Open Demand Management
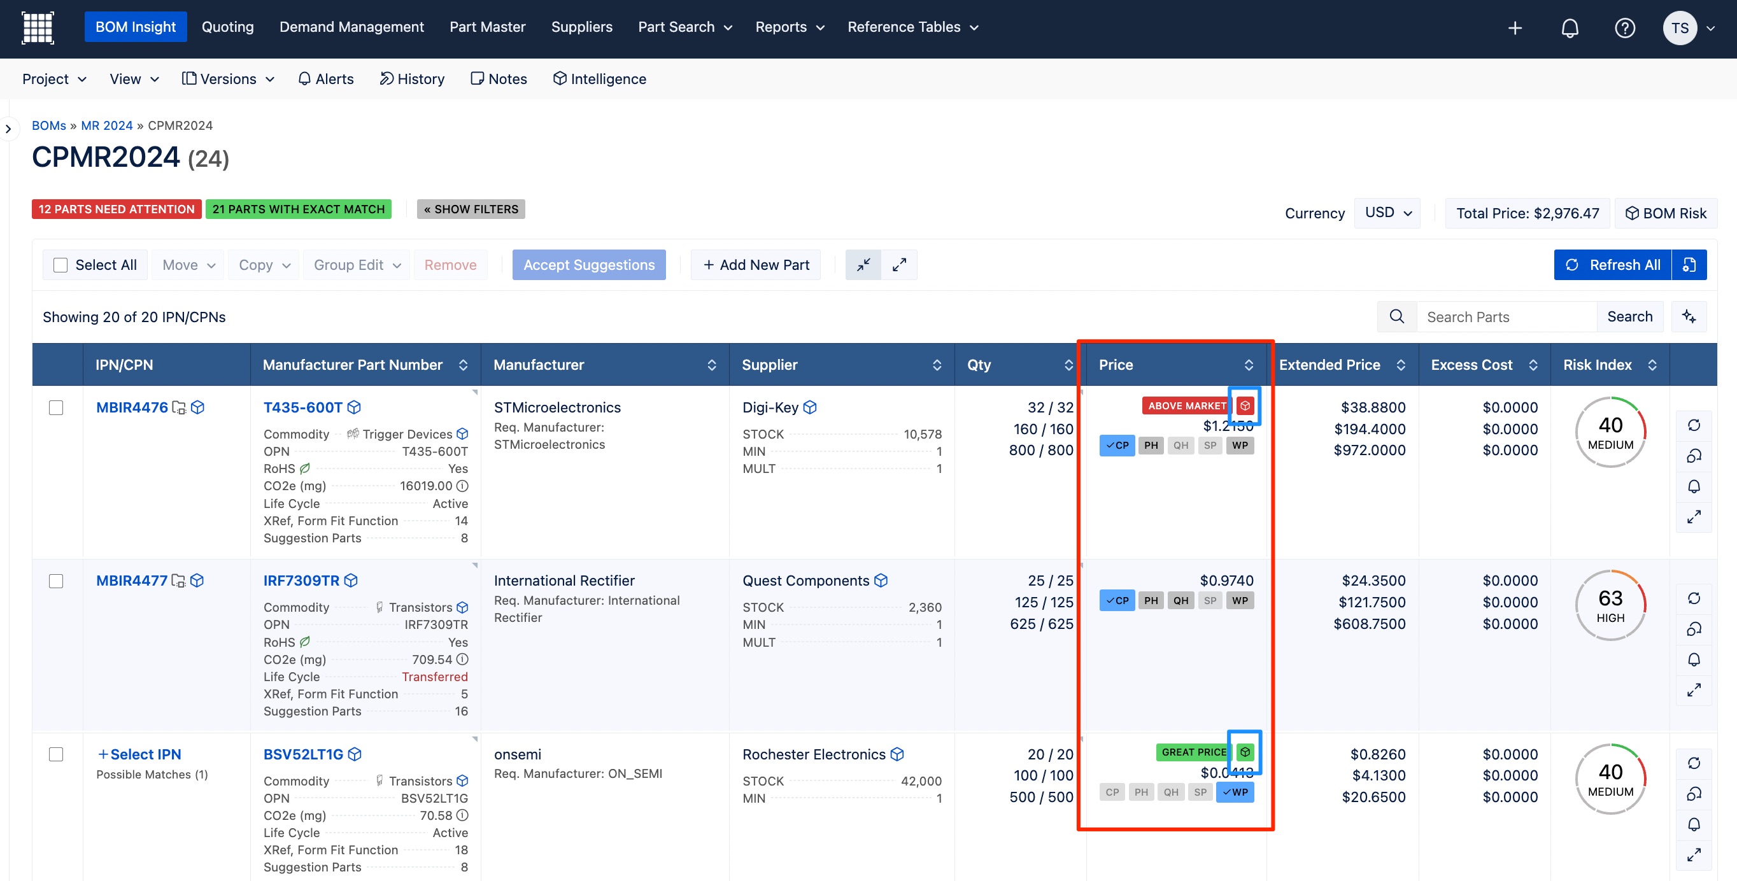This screenshot has width=1737, height=881. (352, 27)
